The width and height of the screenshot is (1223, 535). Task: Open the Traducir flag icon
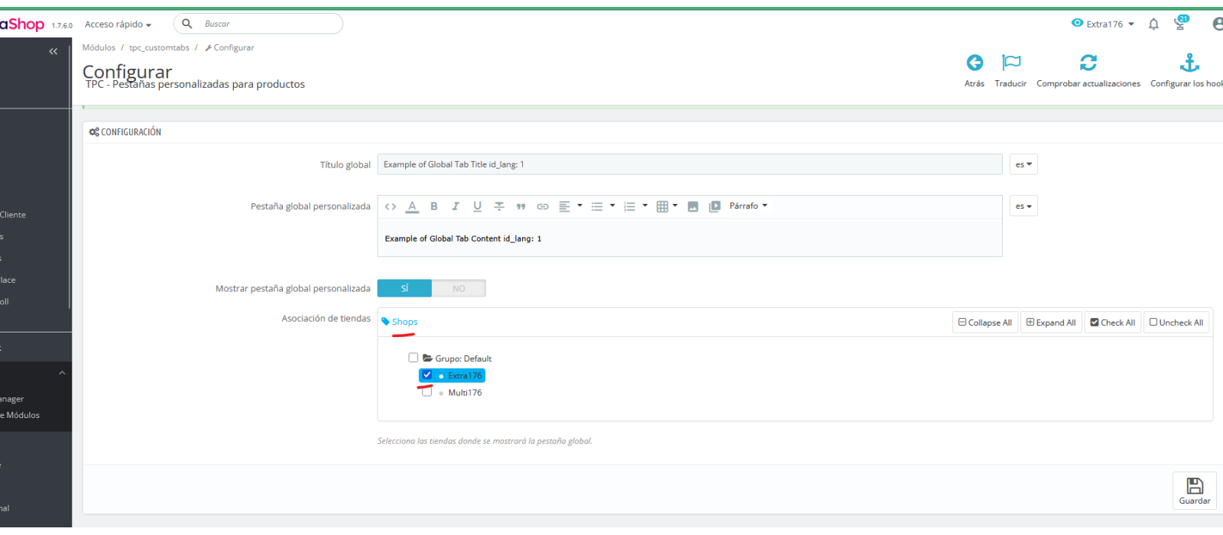[1011, 63]
